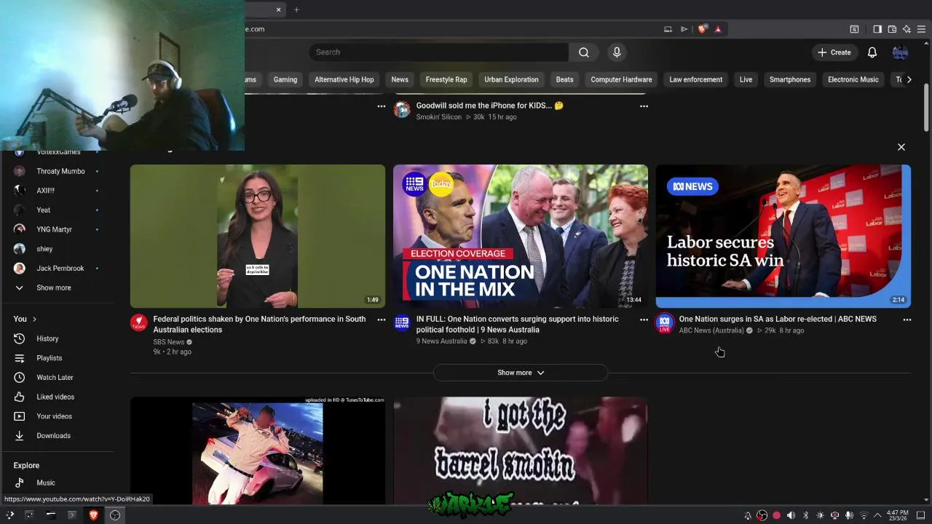Click the search magnifier button

[583, 52]
